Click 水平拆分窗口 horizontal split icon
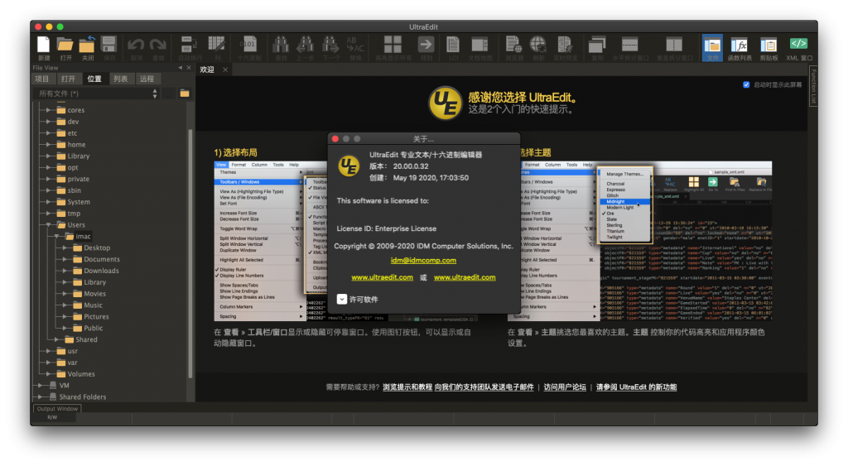The height and width of the screenshot is (466, 848). tap(630, 45)
